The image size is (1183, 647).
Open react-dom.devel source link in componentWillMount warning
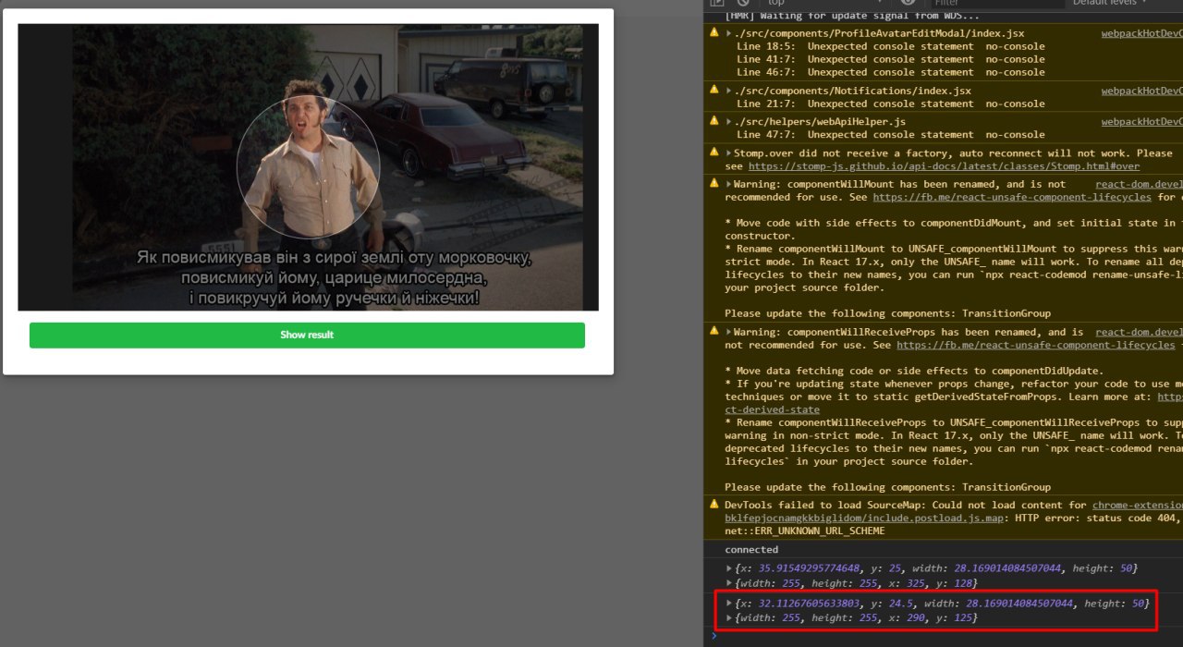1139,184
